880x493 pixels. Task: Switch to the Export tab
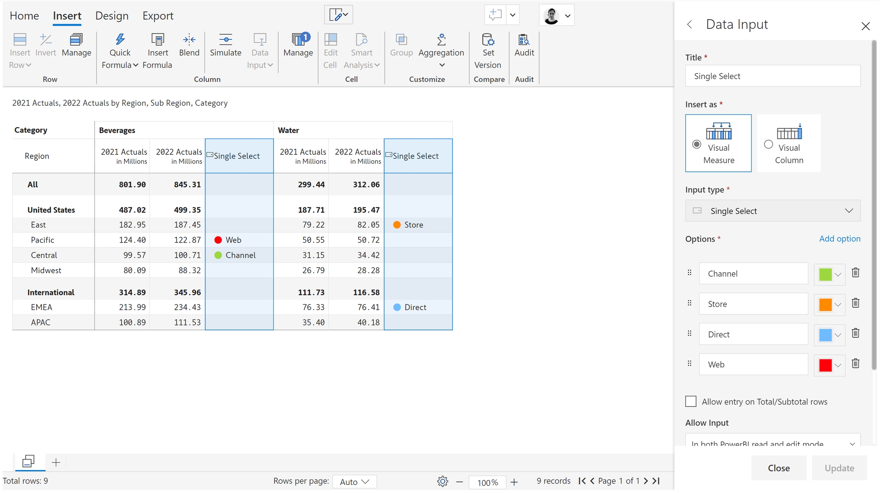coord(158,16)
